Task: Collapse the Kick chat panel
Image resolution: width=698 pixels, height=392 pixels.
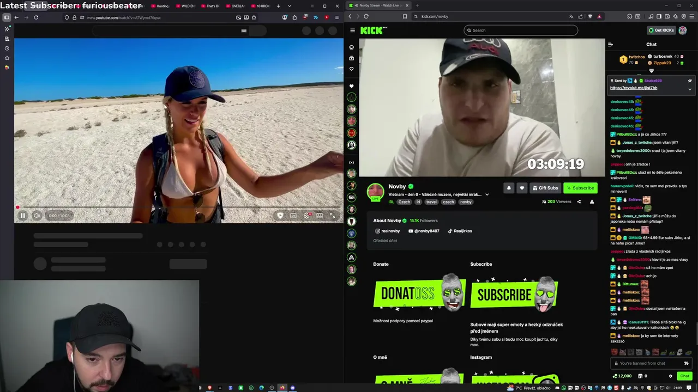Action: [x=610, y=45]
